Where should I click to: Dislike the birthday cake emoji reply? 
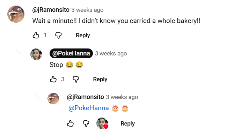(x=86, y=123)
